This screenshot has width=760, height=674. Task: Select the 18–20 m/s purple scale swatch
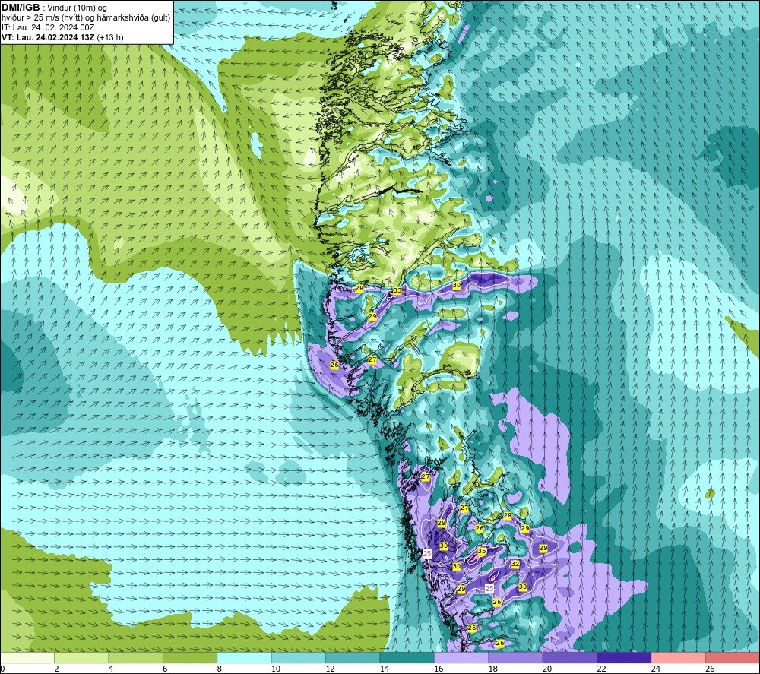pos(516,657)
